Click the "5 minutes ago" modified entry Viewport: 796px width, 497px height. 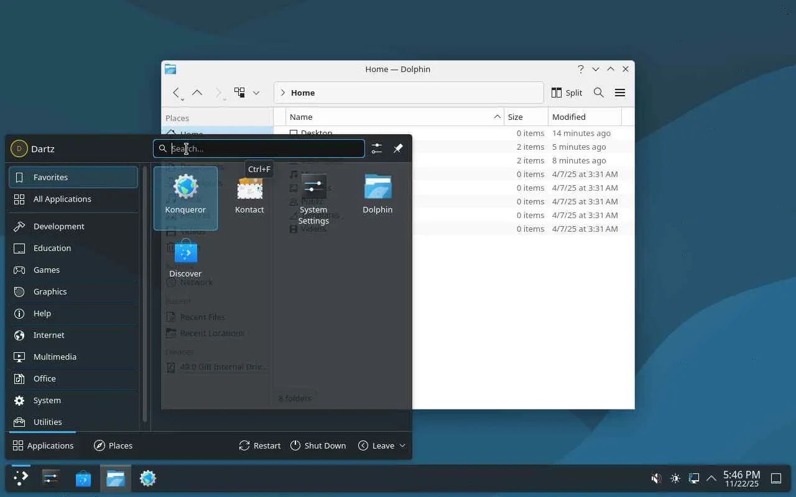point(579,147)
